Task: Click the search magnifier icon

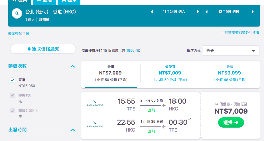Action: coord(17,13)
